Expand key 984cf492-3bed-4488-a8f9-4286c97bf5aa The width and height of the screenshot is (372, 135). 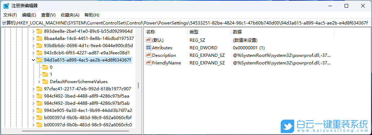(34, 96)
